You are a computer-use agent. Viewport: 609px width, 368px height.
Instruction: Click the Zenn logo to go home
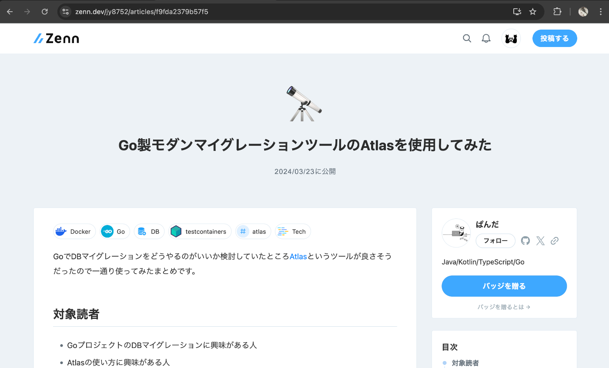pos(56,38)
